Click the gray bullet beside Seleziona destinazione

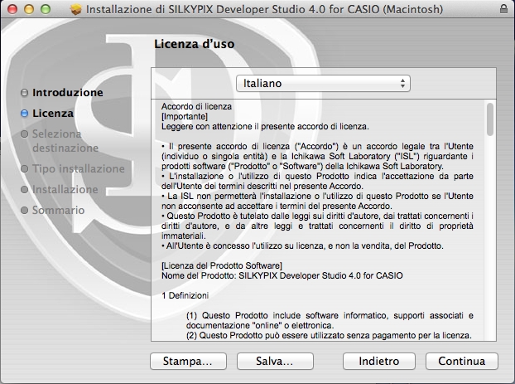click(24, 134)
